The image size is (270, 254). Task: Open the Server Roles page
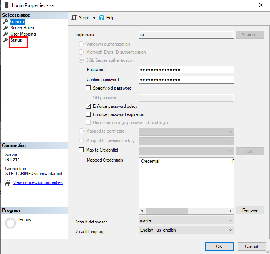(x=22, y=28)
